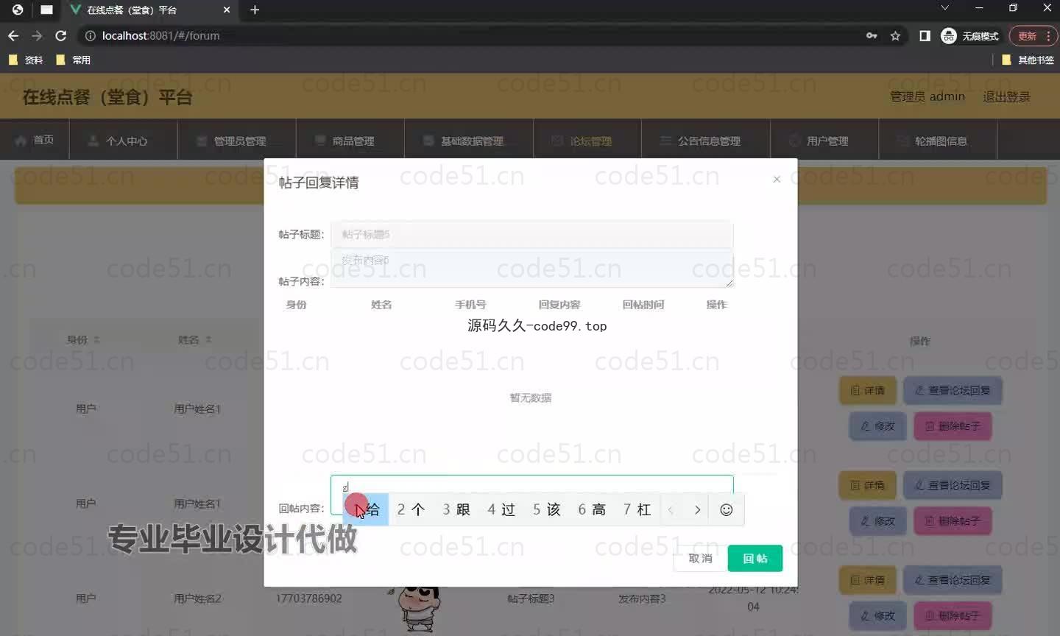Screen dimensions: 1060x636
Task: Open 基础数据管理 menu item
Action: 463,141
